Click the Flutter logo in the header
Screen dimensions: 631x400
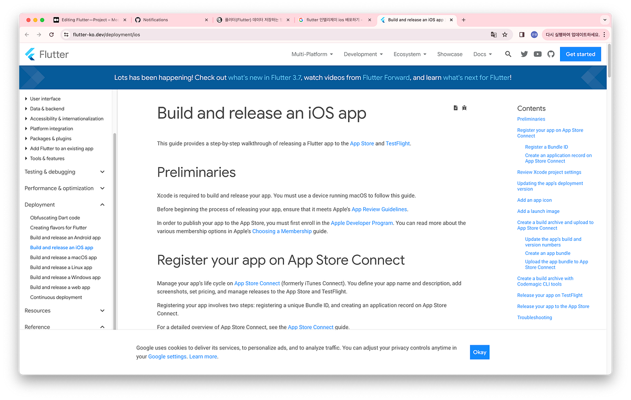[x=47, y=54]
